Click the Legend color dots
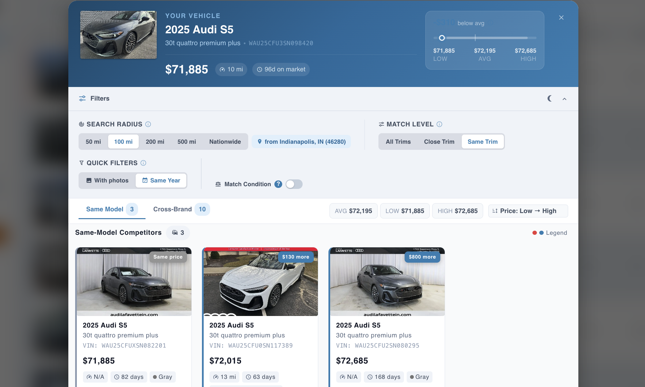This screenshot has height=387, width=645. click(x=538, y=233)
